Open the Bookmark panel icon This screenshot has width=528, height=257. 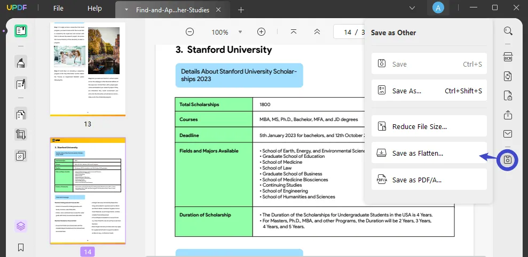click(21, 247)
